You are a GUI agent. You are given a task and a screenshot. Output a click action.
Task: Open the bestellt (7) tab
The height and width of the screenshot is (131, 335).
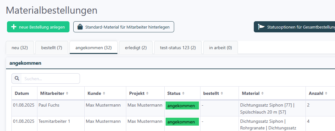pos(52,48)
